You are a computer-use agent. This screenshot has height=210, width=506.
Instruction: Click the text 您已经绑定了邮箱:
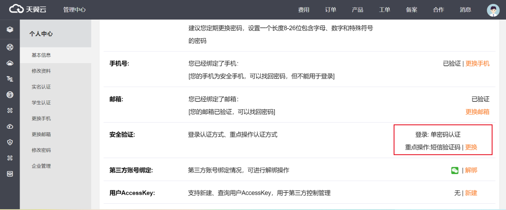tap(213, 99)
